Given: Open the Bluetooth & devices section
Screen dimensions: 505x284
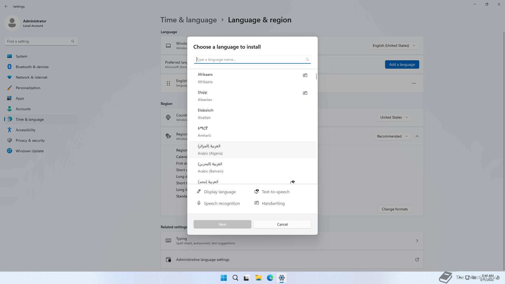Looking at the screenshot, I should tap(32, 67).
